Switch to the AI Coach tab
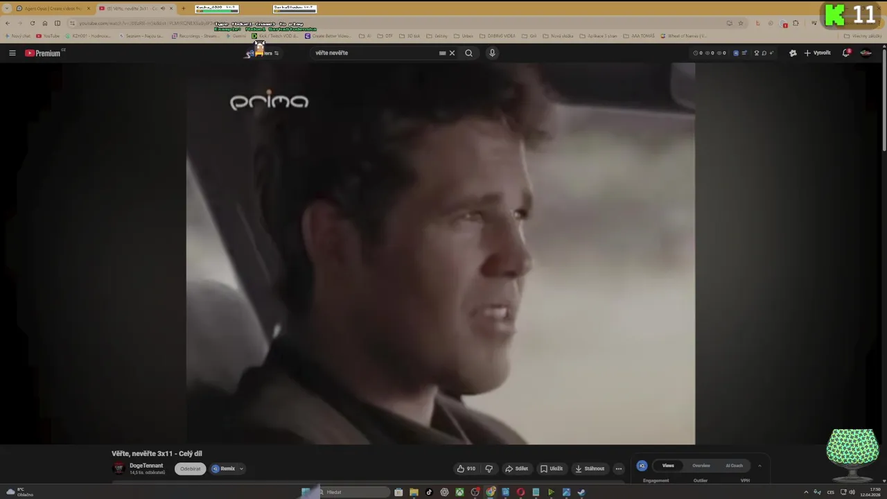Viewport: 887px width, 499px height. [734, 466]
